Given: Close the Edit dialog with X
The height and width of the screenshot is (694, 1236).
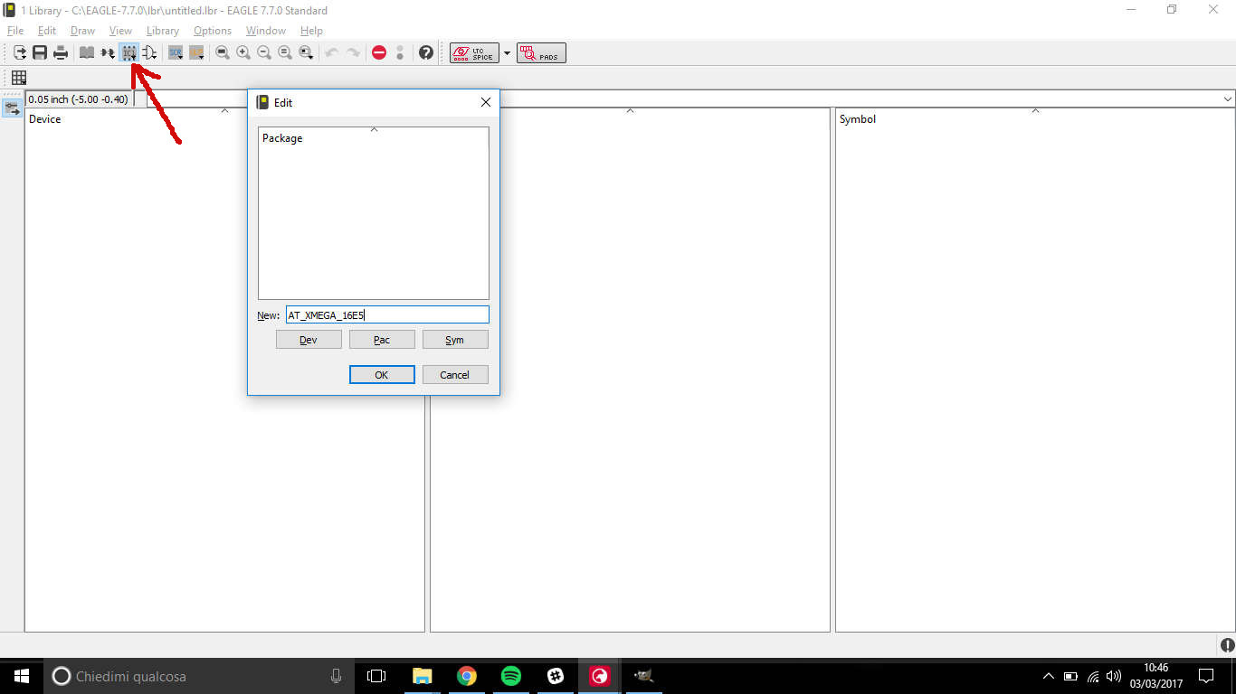Looking at the screenshot, I should pyautogui.click(x=486, y=102).
